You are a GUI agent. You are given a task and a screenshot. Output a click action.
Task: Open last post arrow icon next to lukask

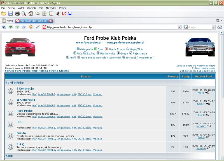(208, 104)
